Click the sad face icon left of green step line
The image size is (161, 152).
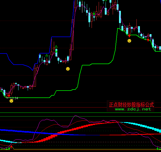(68, 69)
